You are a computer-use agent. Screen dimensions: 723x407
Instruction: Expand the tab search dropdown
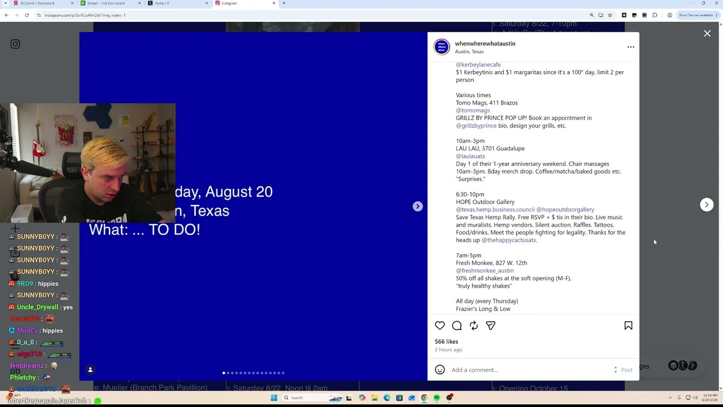point(5,3)
